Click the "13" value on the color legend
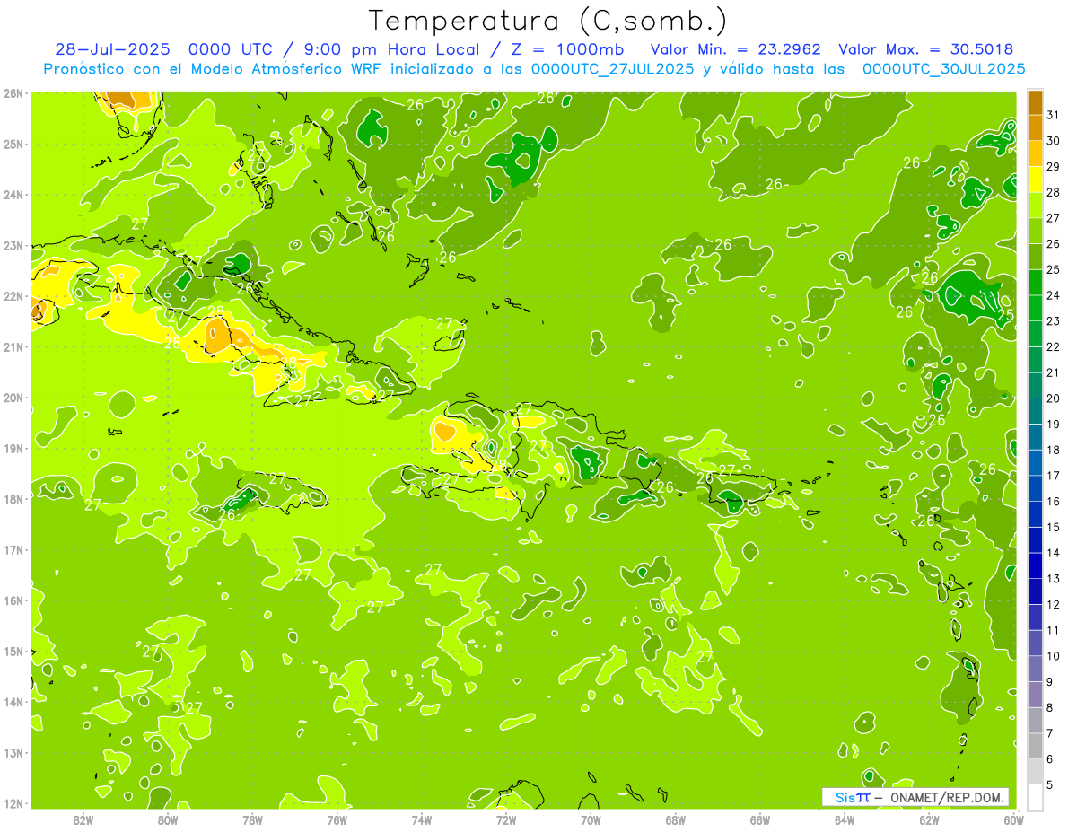 pyautogui.click(x=1054, y=579)
